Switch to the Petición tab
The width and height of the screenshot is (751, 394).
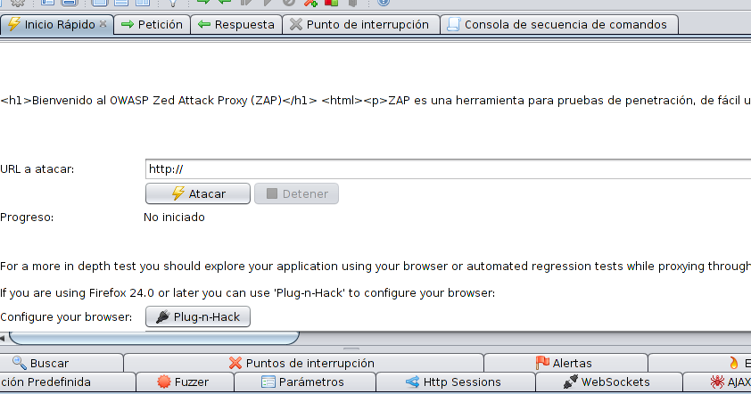click(x=152, y=24)
